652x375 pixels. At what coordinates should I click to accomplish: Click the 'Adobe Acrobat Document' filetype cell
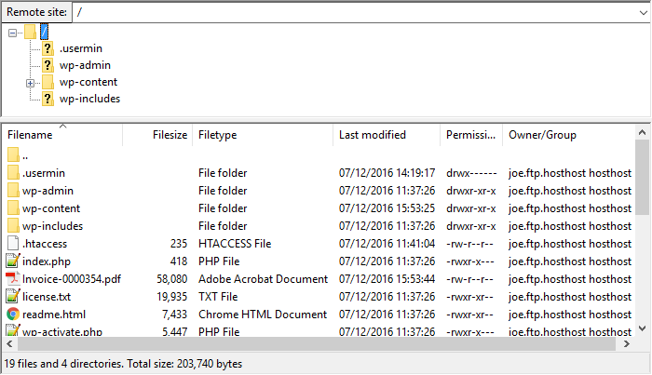[263, 279]
